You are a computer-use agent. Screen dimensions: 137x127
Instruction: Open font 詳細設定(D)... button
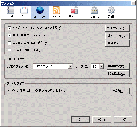point(118,66)
